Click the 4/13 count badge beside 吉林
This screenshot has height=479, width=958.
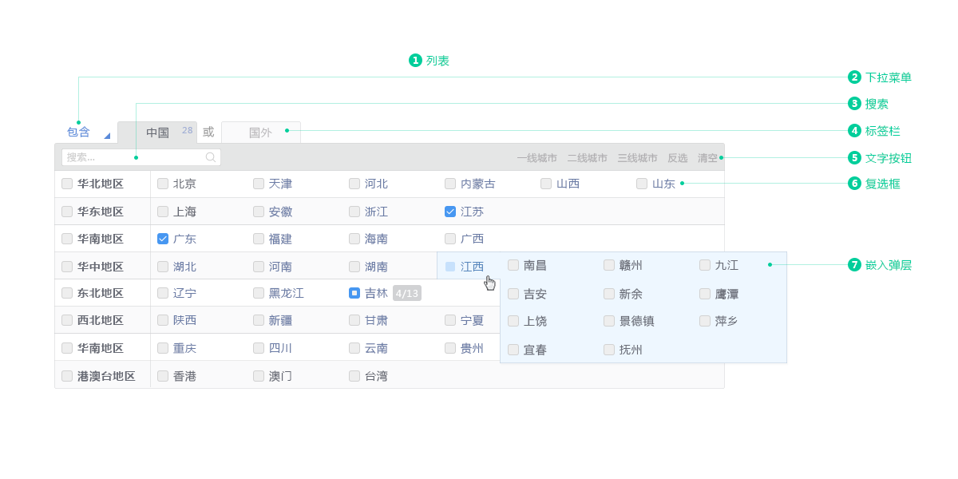[407, 293]
